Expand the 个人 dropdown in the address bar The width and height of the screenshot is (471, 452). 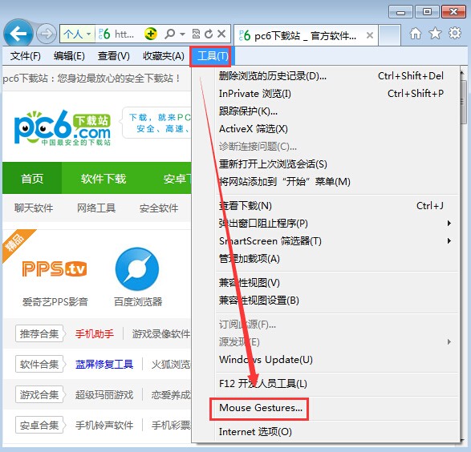tap(88, 34)
